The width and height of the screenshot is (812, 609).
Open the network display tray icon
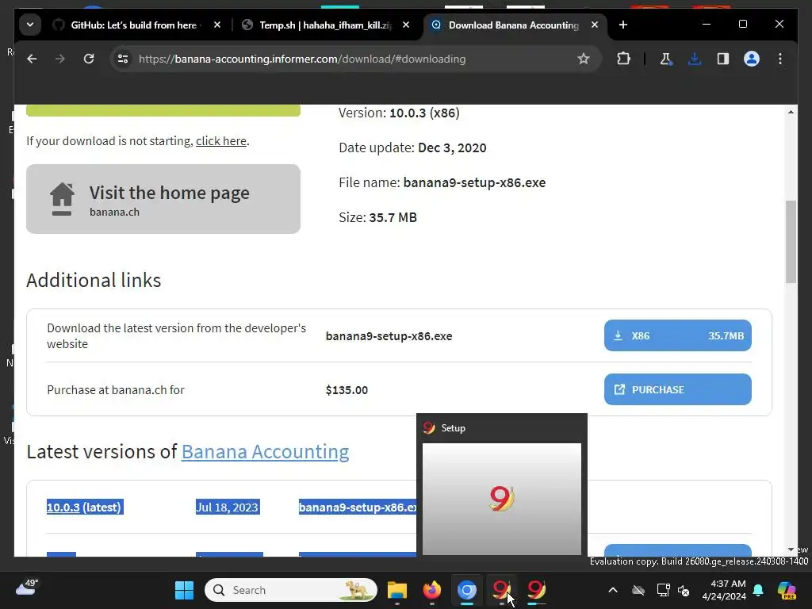[x=663, y=590]
